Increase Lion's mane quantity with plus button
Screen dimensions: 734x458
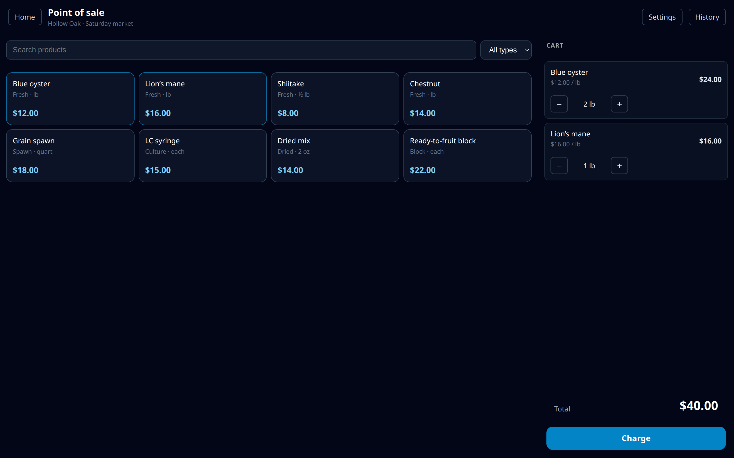click(619, 166)
